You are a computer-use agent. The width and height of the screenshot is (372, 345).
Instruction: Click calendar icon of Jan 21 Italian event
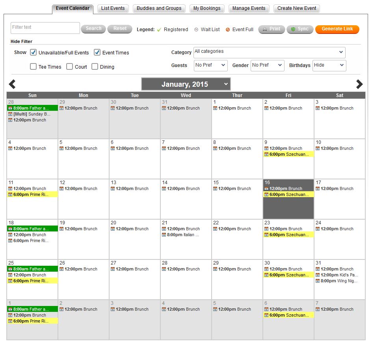tap(164, 235)
